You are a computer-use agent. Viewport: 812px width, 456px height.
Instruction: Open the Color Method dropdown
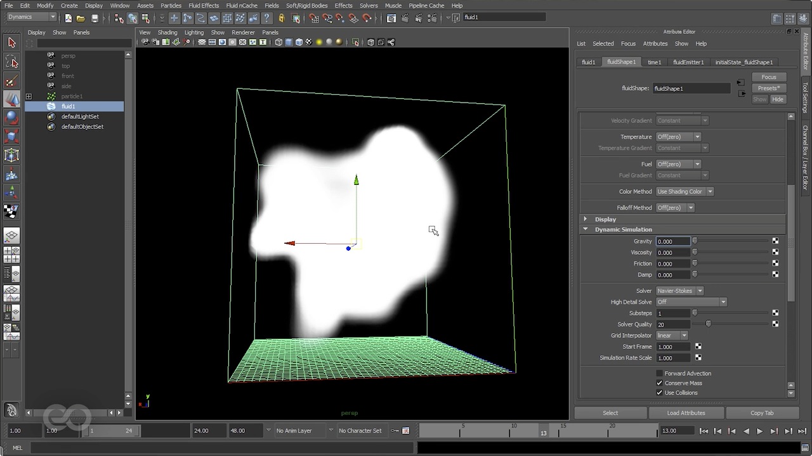[x=684, y=191]
